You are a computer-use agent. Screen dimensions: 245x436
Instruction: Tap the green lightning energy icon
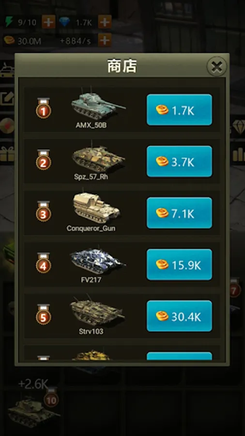tap(9, 22)
